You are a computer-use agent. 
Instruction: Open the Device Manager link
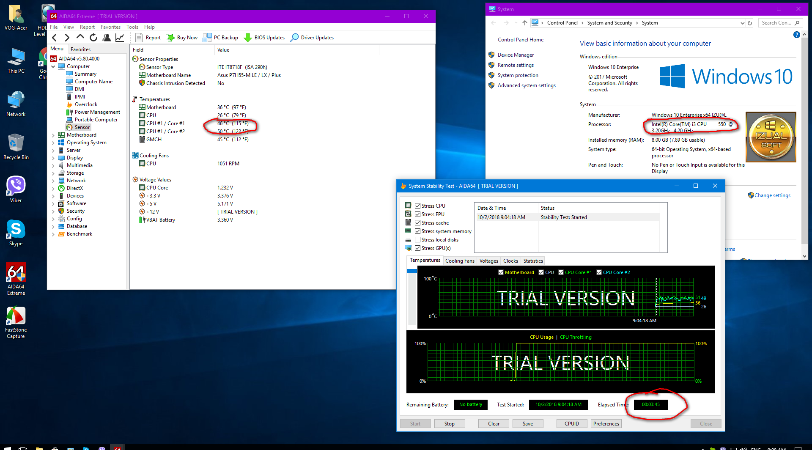(516, 55)
